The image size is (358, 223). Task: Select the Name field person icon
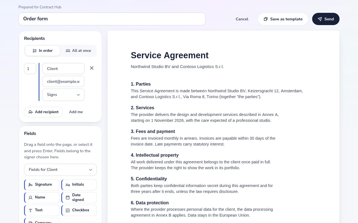(30, 197)
